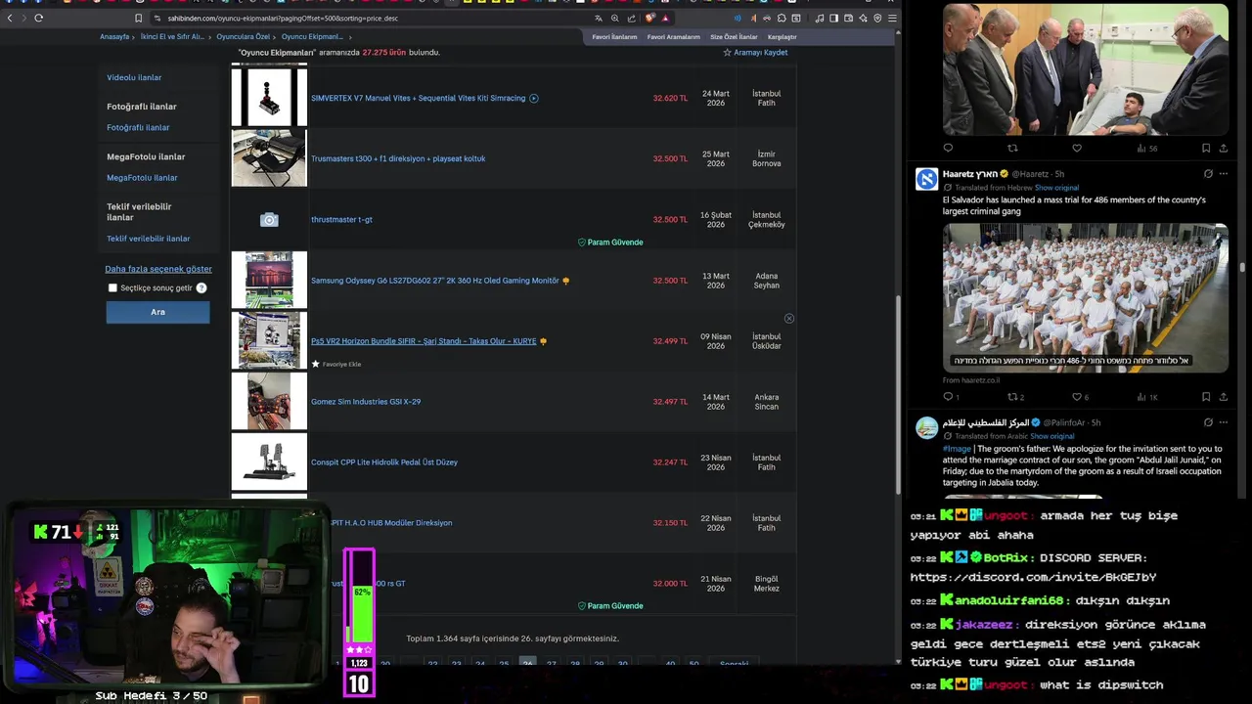
Task: Open the Gomez Sim Industries GSI X-29 listing
Action: click(x=366, y=402)
